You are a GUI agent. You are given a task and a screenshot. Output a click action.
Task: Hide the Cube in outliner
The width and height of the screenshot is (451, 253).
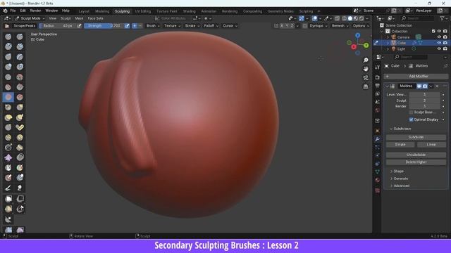[x=439, y=43]
